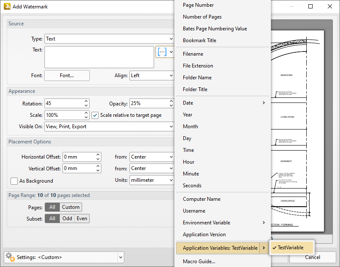Expand Environment Variable submenu
The image size is (340, 267).
point(264,223)
